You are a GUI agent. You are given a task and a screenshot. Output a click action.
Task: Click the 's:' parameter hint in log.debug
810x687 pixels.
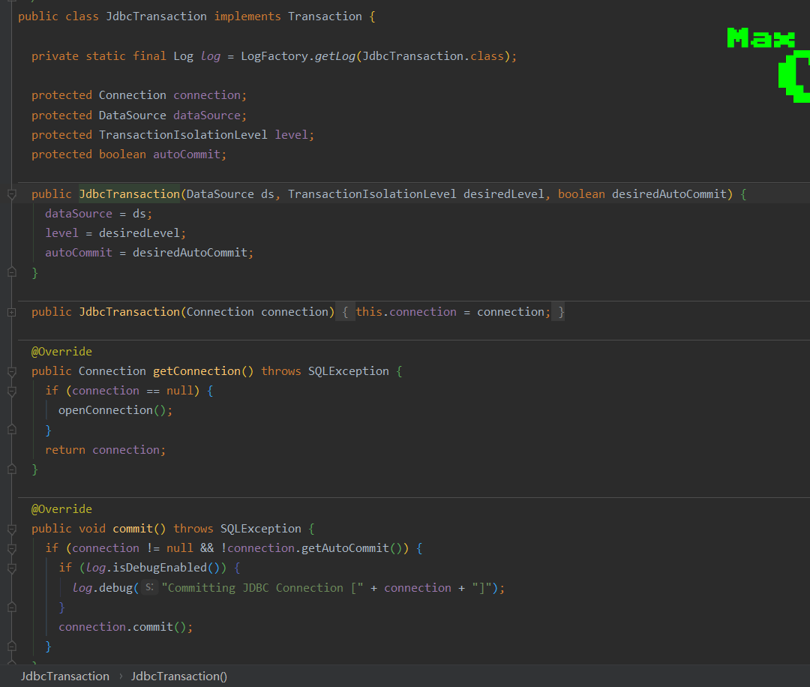149,587
